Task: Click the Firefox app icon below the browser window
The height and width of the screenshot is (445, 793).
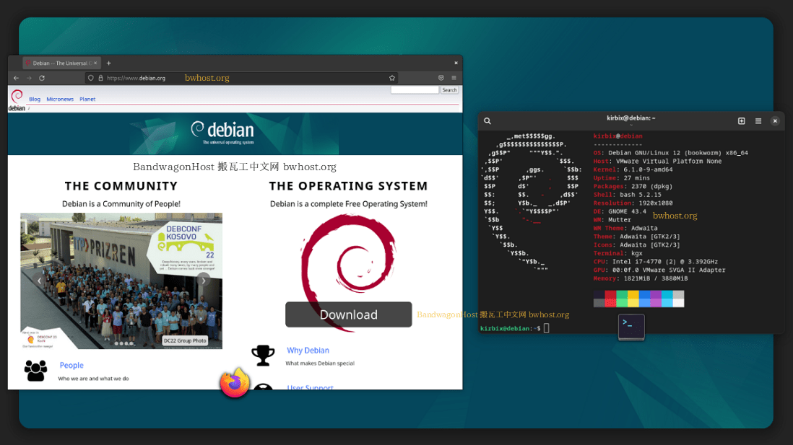Action: point(235,383)
